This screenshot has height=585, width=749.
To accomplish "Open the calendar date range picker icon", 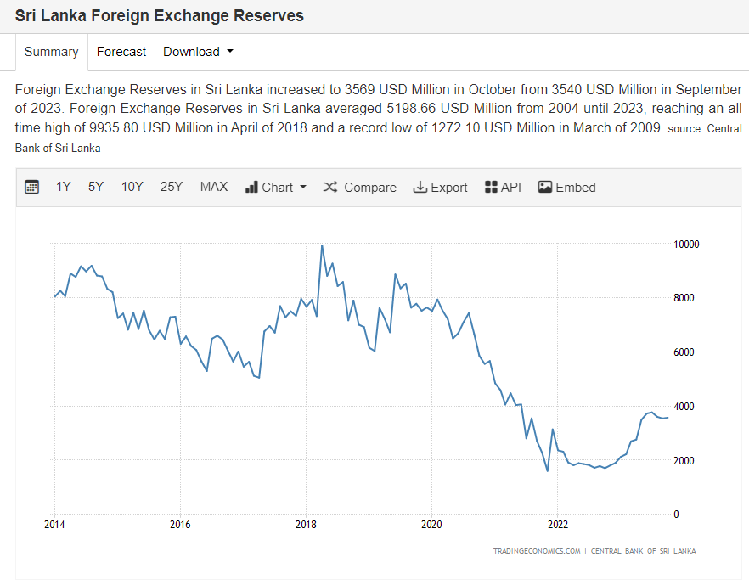I will click(x=31, y=187).
